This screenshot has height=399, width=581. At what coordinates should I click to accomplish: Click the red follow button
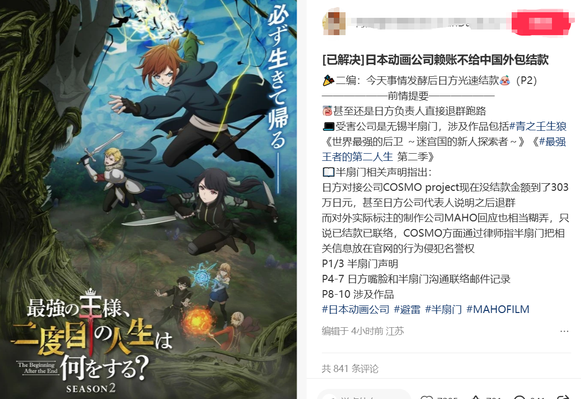(540, 23)
